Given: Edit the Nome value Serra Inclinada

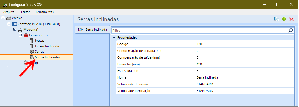Looking at the screenshot, I should [x=245, y=78].
